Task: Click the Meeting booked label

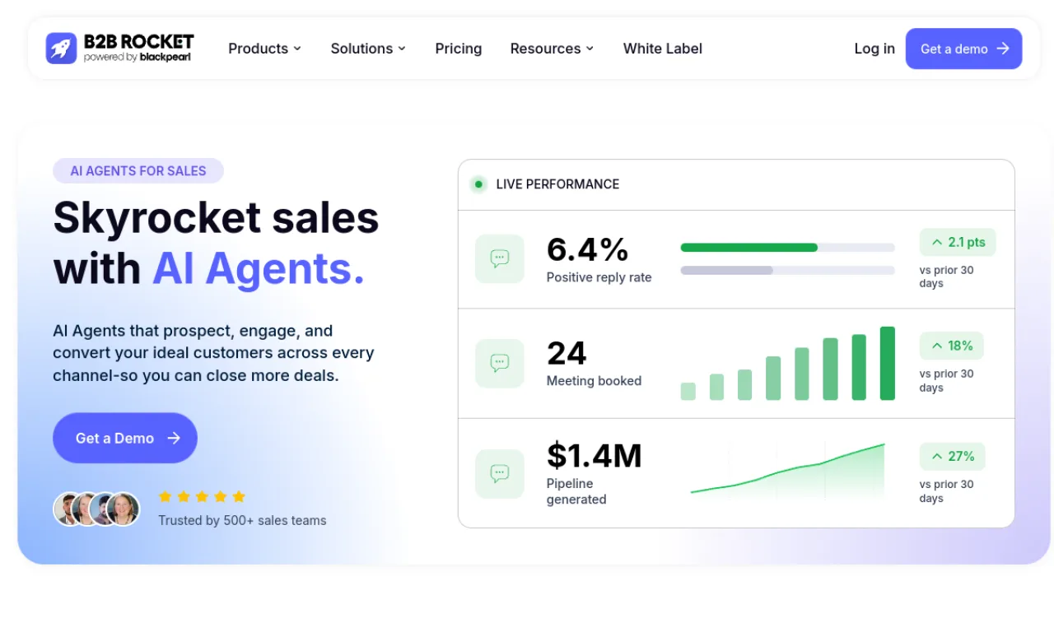Action: (x=594, y=381)
